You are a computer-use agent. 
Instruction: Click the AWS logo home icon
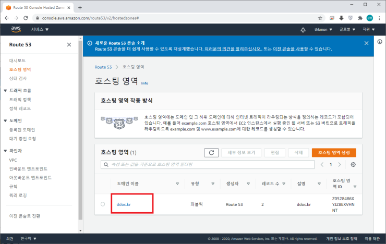[14, 29]
